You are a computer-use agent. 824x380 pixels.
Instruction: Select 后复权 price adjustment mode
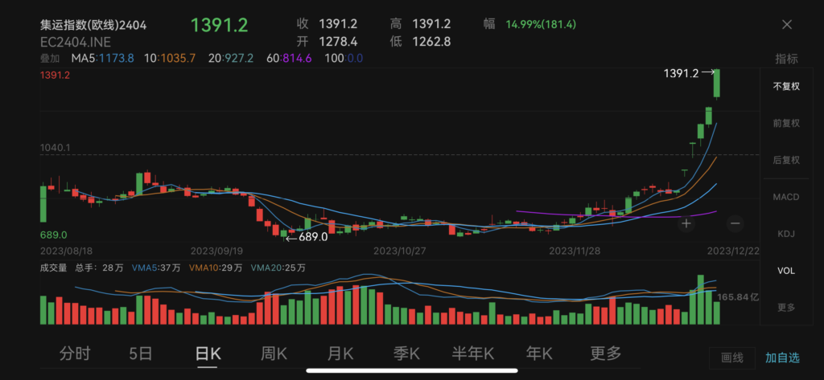pyautogui.click(x=786, y=160)
